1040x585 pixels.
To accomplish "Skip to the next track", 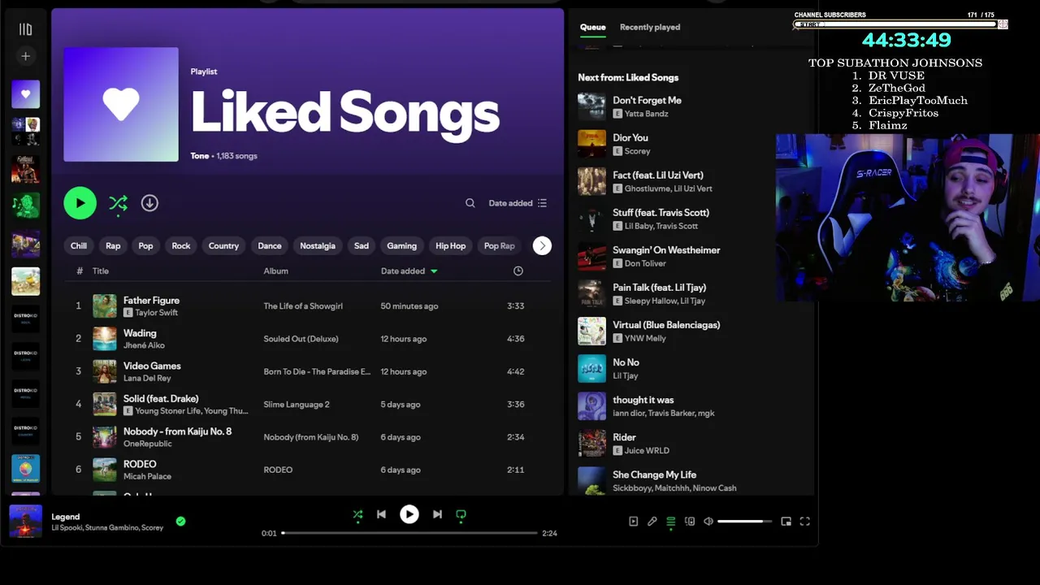I will pyautogui.click(x=437, y=514).
